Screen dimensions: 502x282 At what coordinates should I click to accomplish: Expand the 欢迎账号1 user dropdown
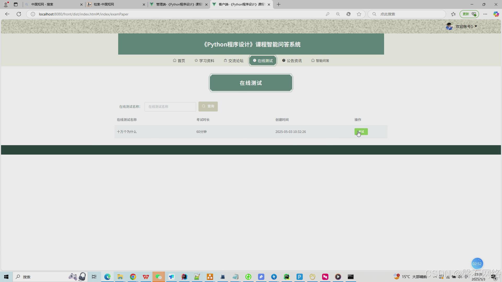(x=466, y=26)
